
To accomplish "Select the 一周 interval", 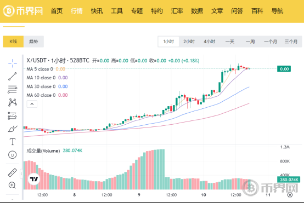I will pos(250,42).
